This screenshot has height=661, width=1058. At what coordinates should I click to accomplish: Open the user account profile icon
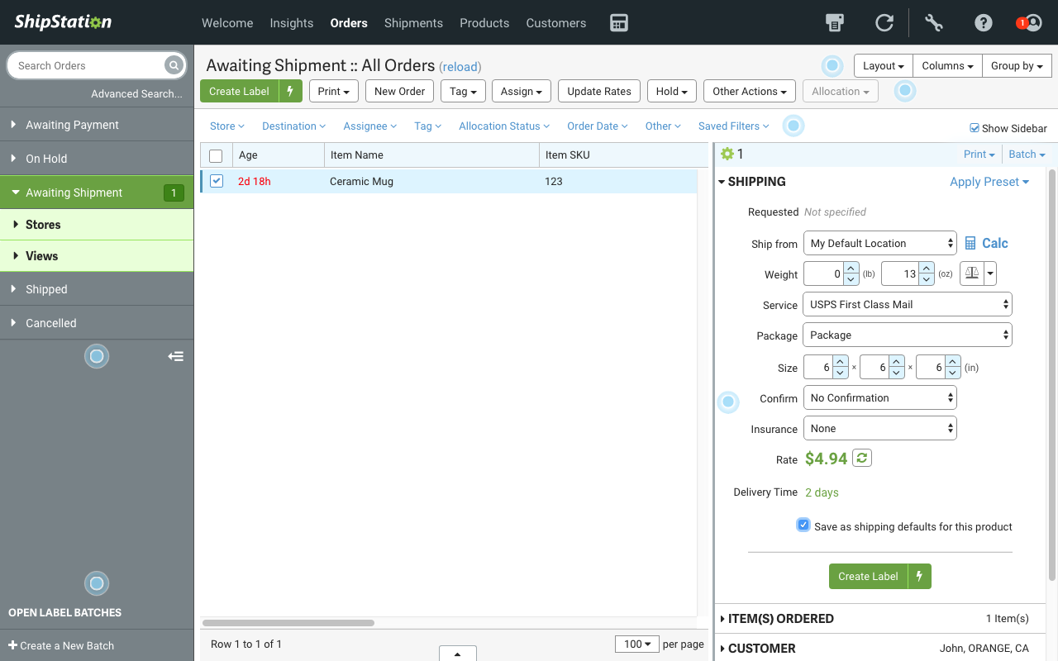pos(1033,23)
